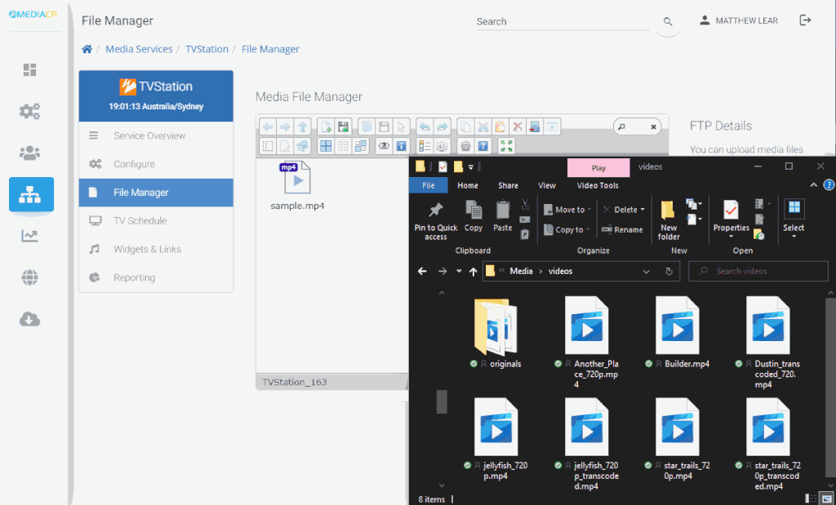Expand the Explorer address bar history dropdown
This screenshot has width=836, height=505.
[x=647, y=271]
